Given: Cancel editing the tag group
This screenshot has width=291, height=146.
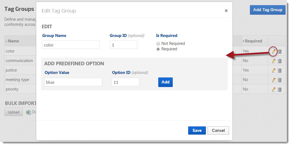Looking at the screenshot, I should (x=218, y=131).
